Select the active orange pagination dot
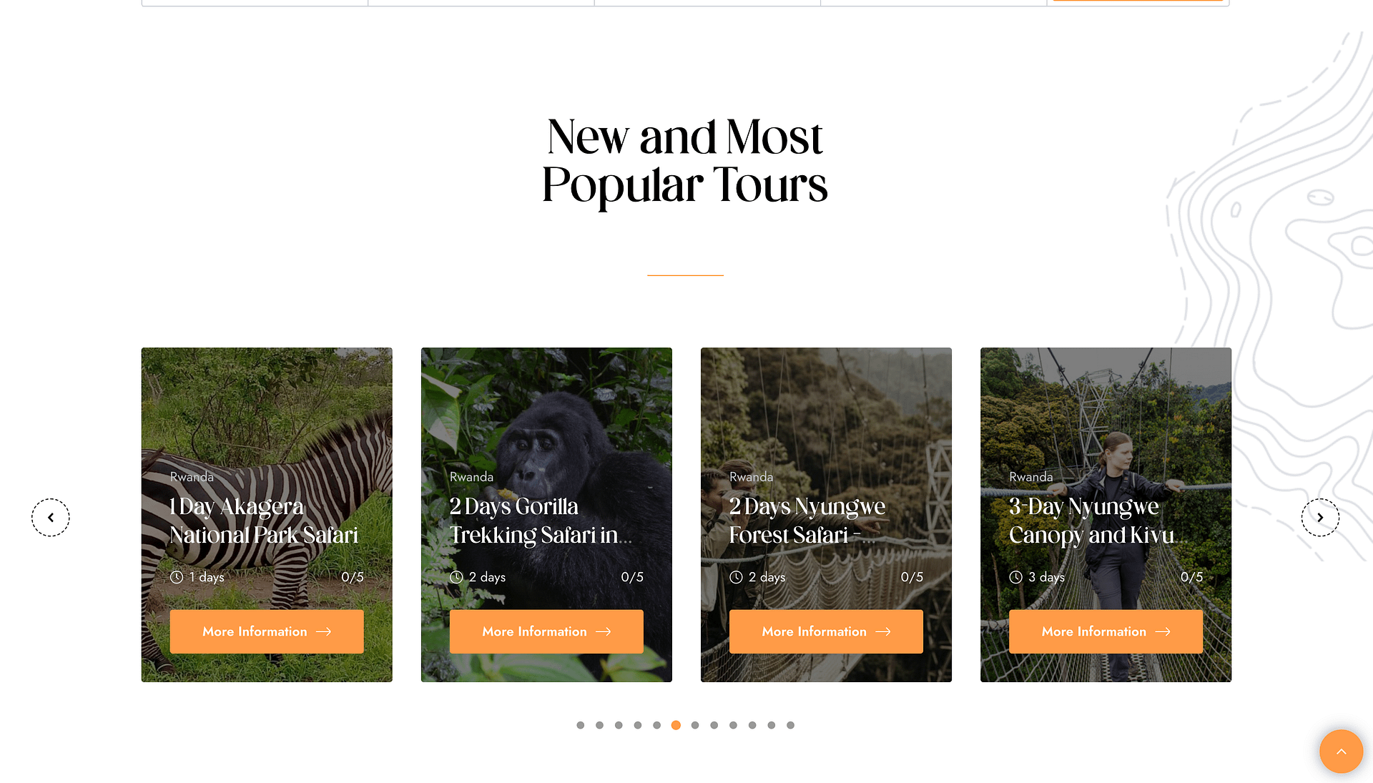The width and height of the screenshot is (1373, 783). click(676, 725)
